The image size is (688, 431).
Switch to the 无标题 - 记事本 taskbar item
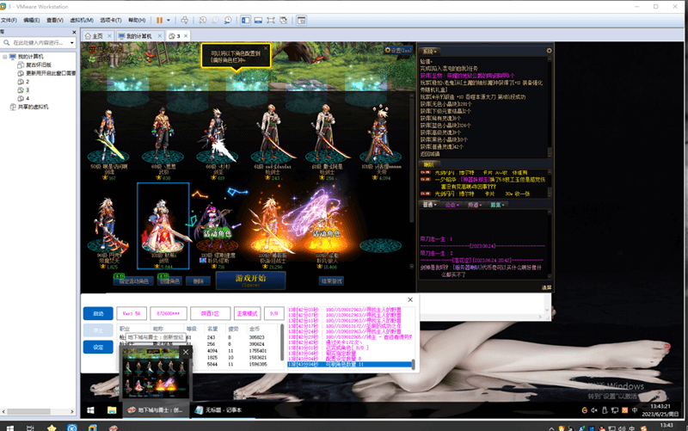pos(224,410)
